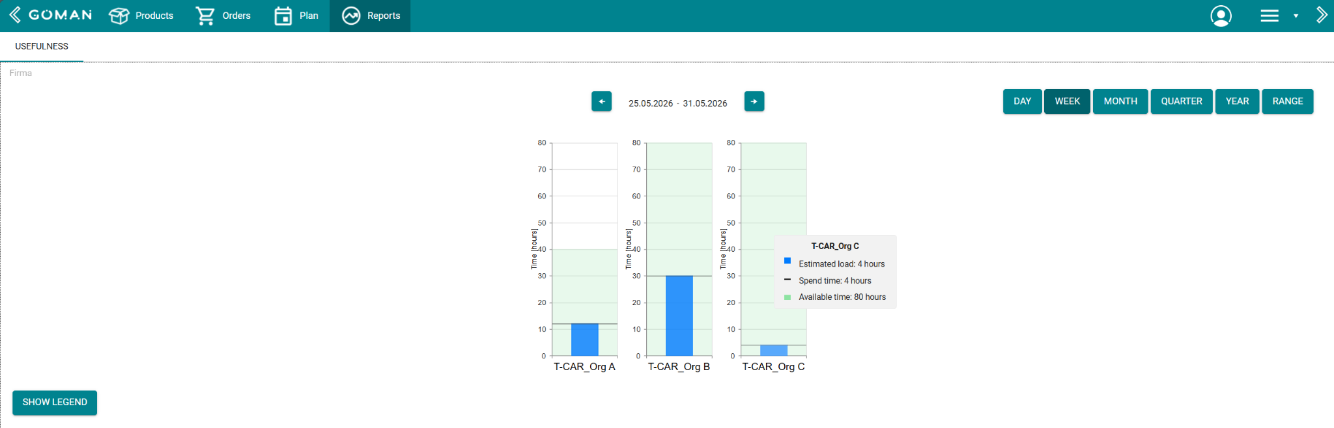Click the tooltip title T-CAR_Org C
The height and width of the screenshot is (428, 1334).
click(x=835, y=247)
